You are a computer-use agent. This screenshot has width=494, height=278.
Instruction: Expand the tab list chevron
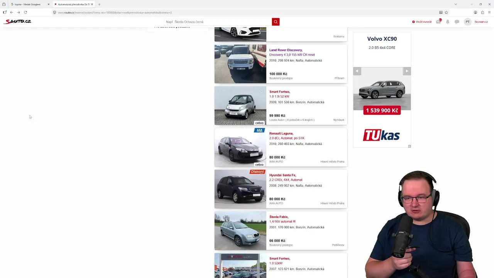tap(455, 4)
